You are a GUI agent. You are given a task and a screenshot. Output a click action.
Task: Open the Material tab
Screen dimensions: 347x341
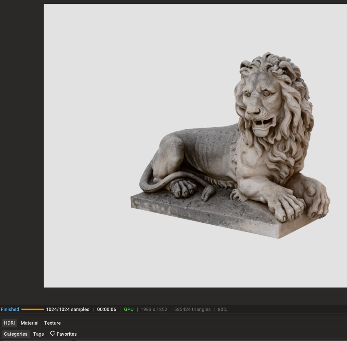coord(29,323)
